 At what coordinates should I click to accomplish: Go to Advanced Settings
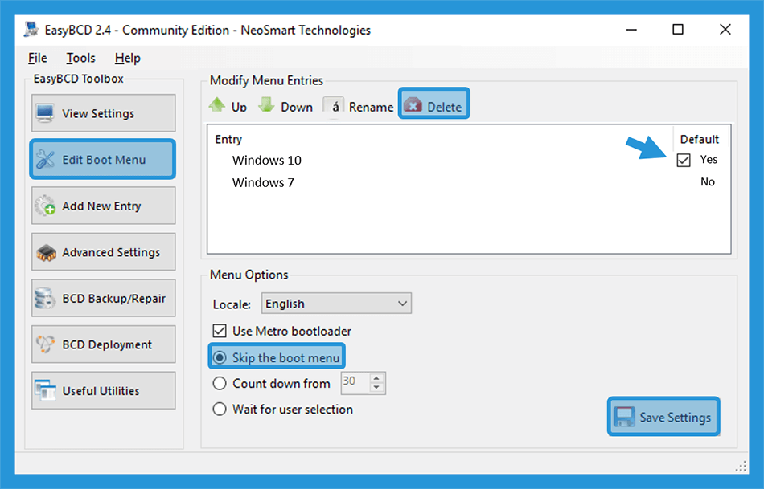click(103, 252)
